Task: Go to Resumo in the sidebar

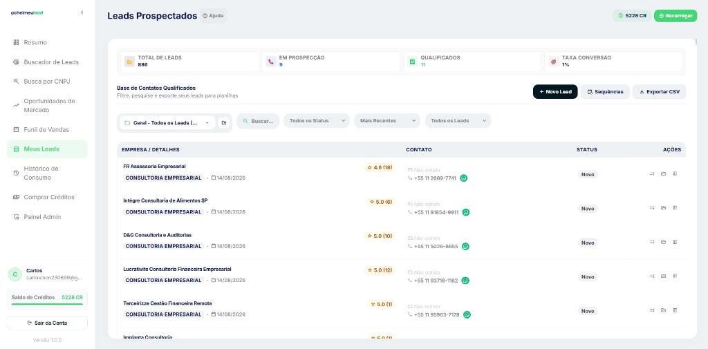Action: coord(47,42)
